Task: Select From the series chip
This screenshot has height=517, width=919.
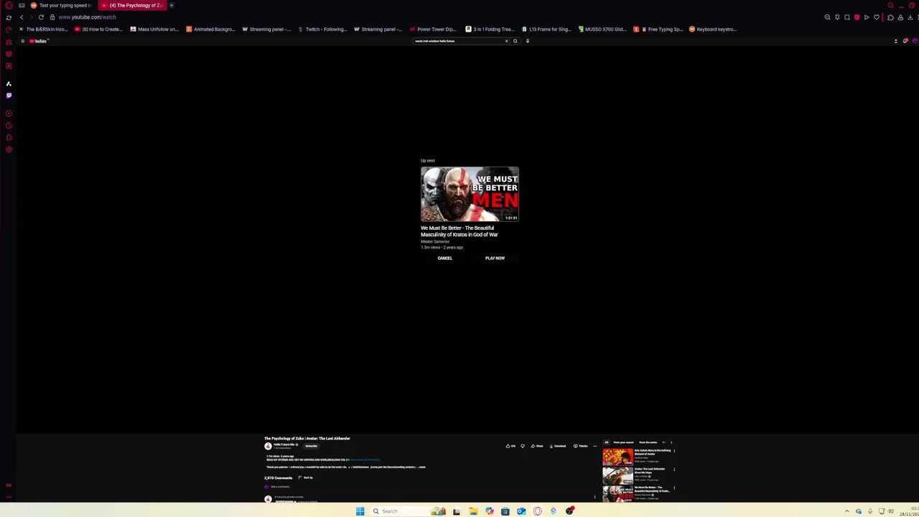Action: point(648,442)
